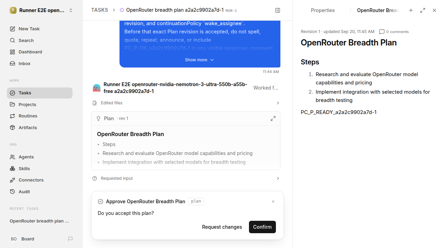
Task: Open the Agents page
Action: pyautogui.click(x=40, y=157)
